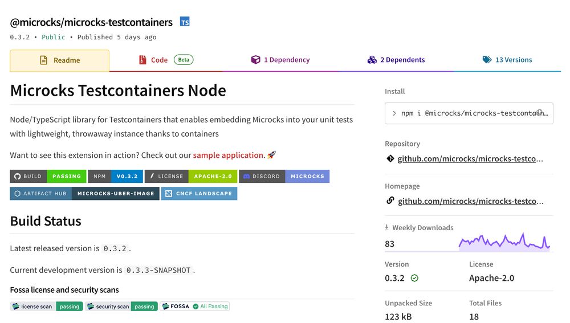View the 2 Dependents tab

[x=396, y=60]
